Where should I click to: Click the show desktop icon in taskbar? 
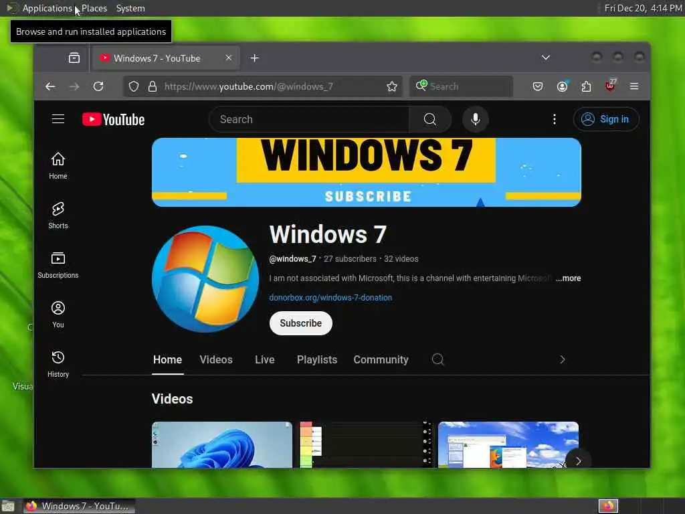tap(8, 507)
